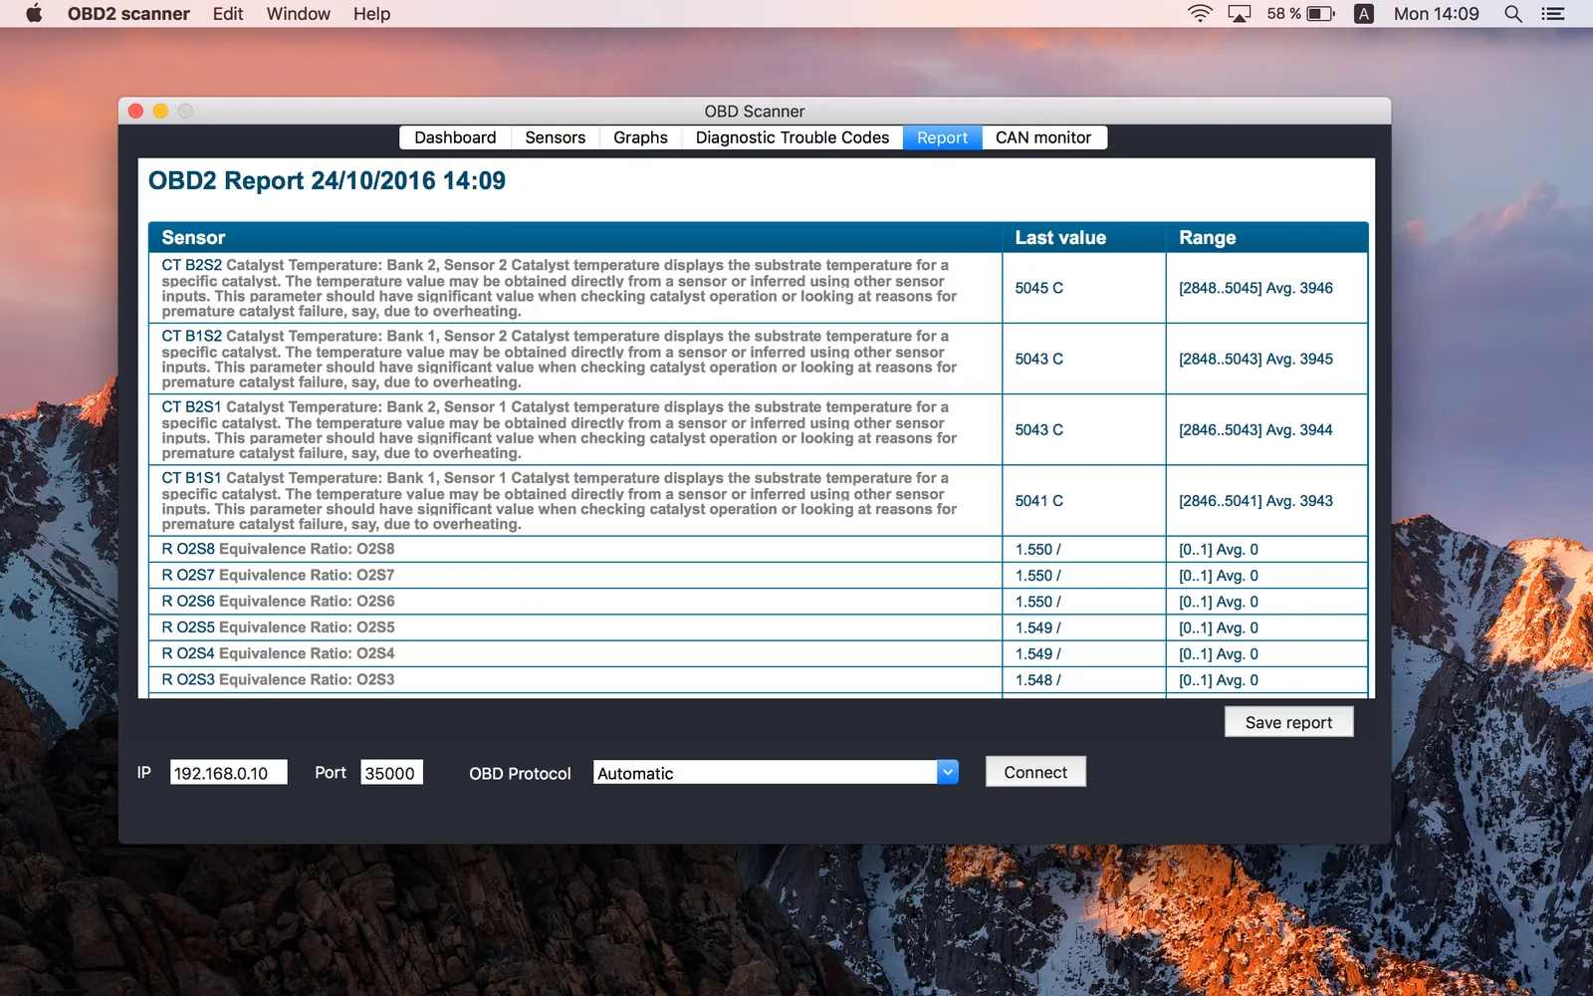
Task: Switch to the Dashboard tab
Action: point(455,137)
